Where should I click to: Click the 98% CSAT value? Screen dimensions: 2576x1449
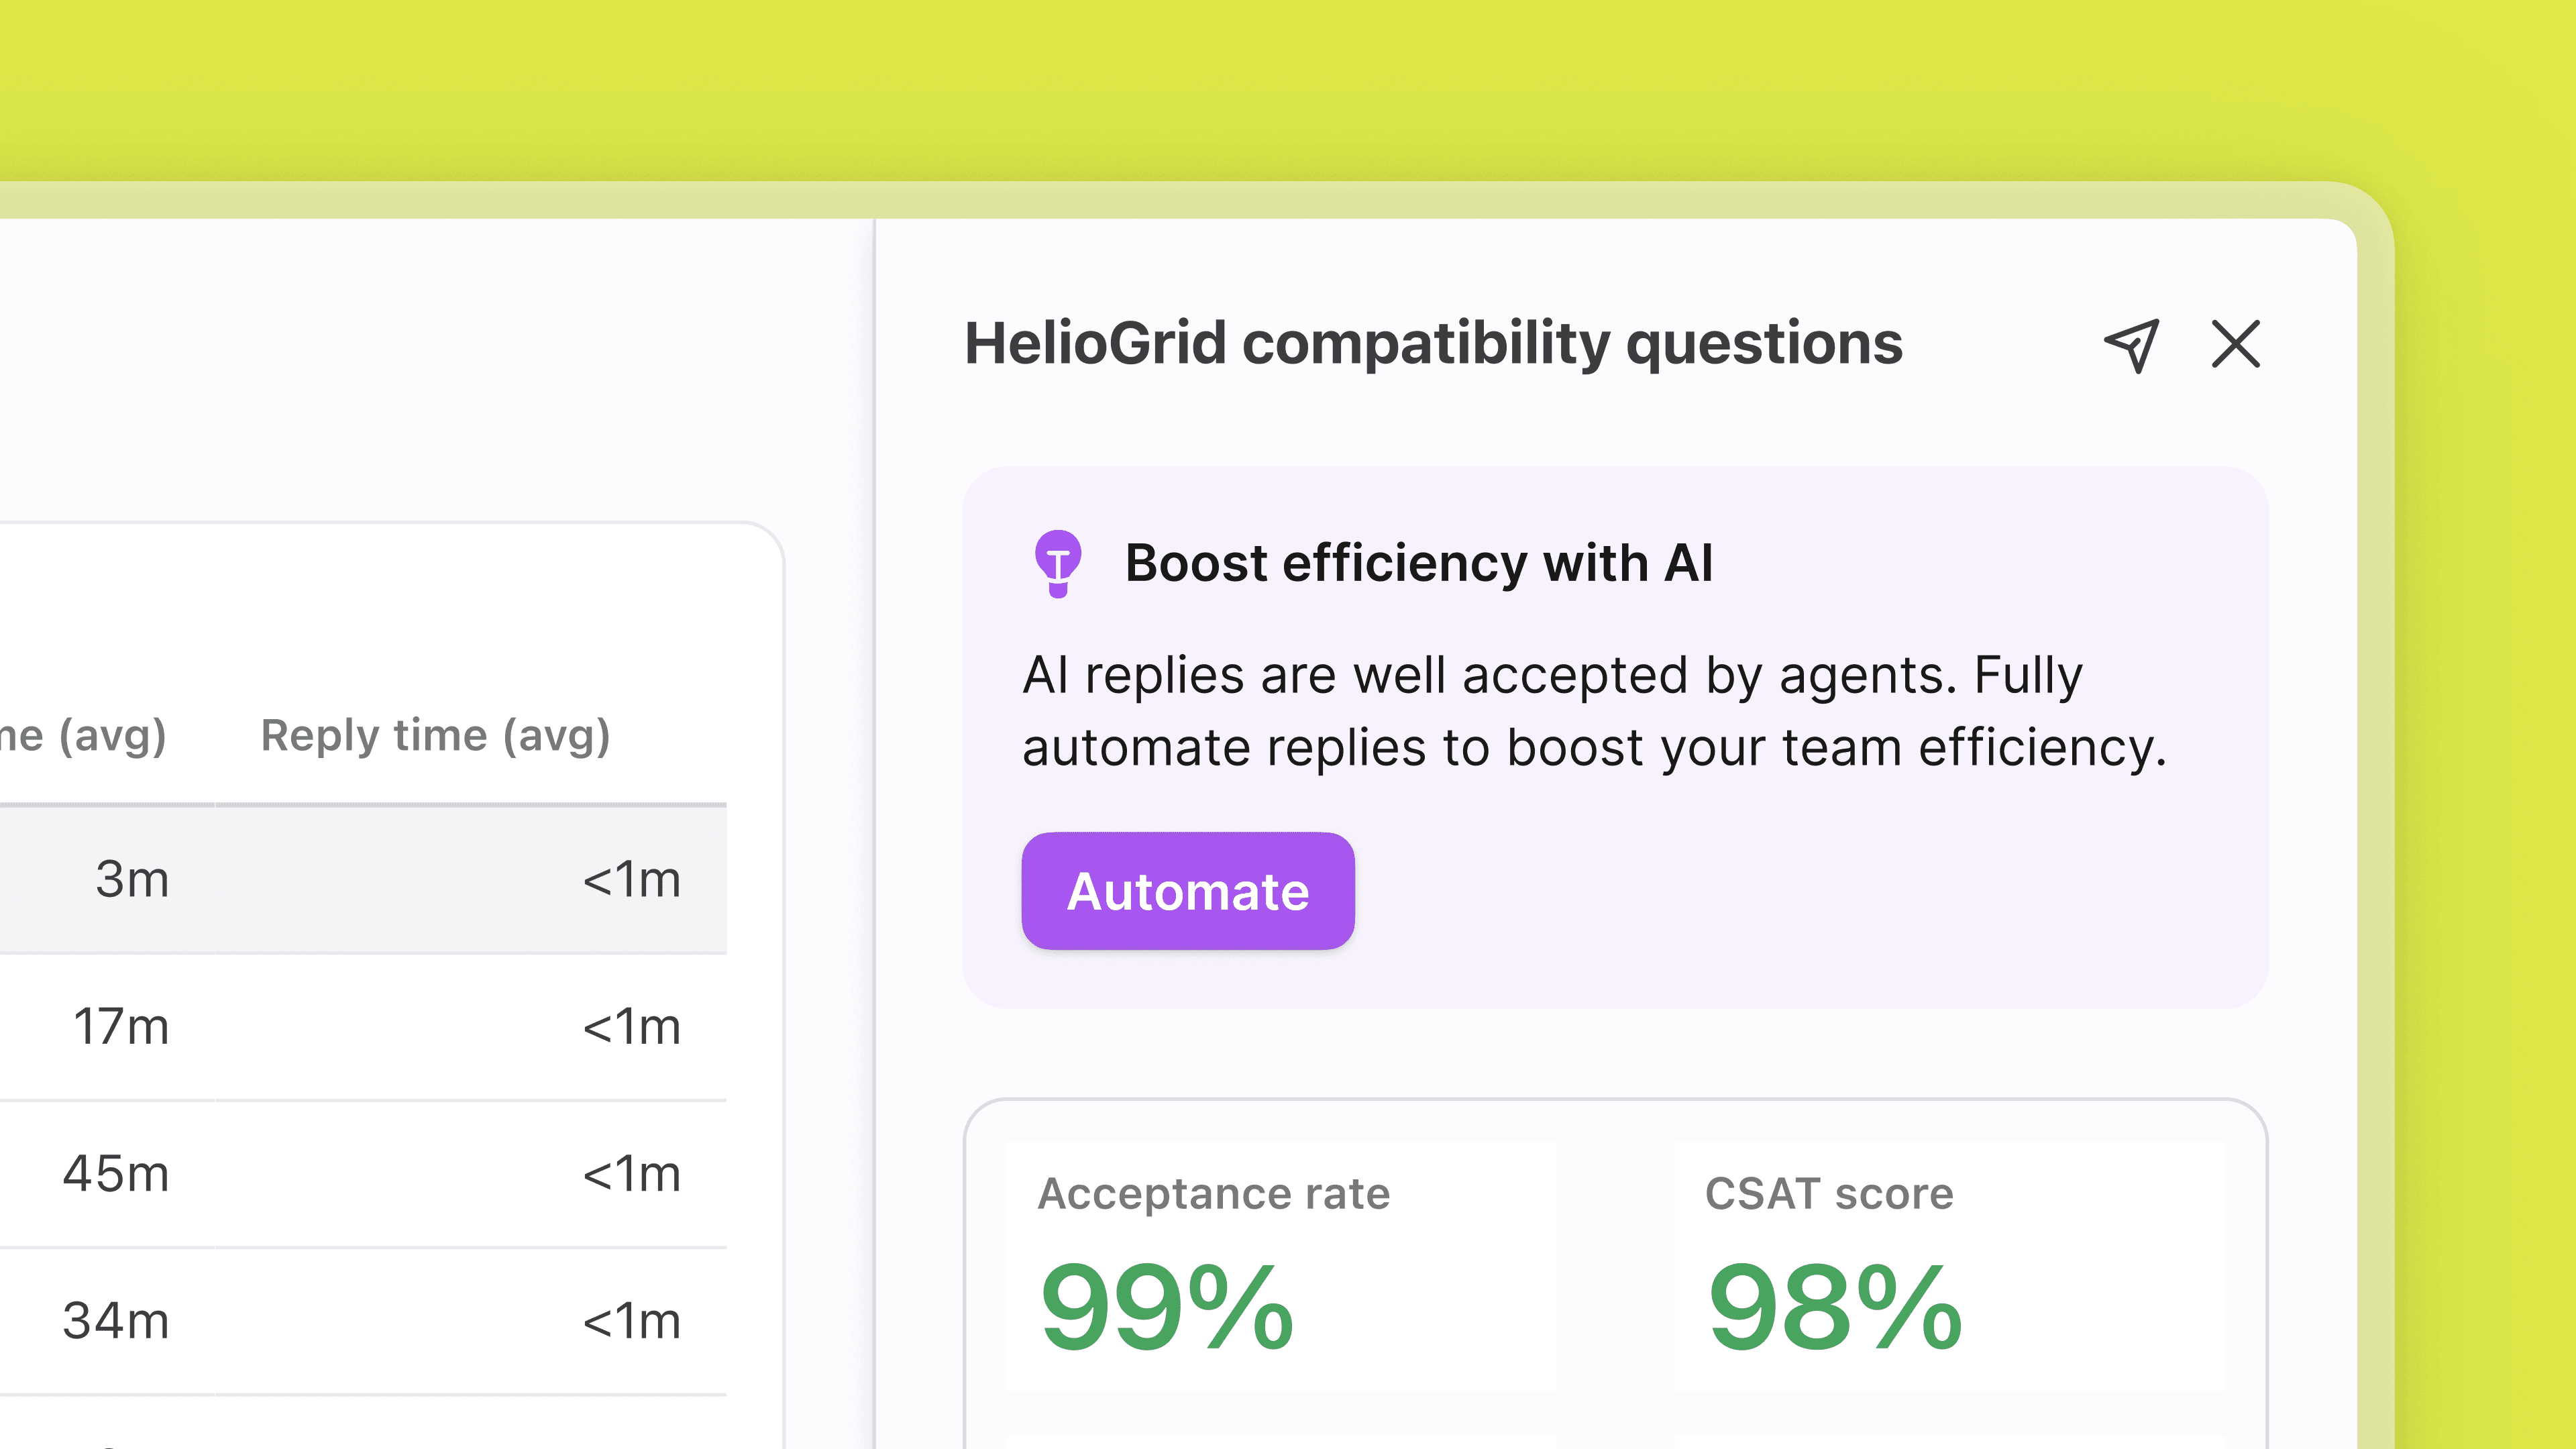pos(1834,1308)
